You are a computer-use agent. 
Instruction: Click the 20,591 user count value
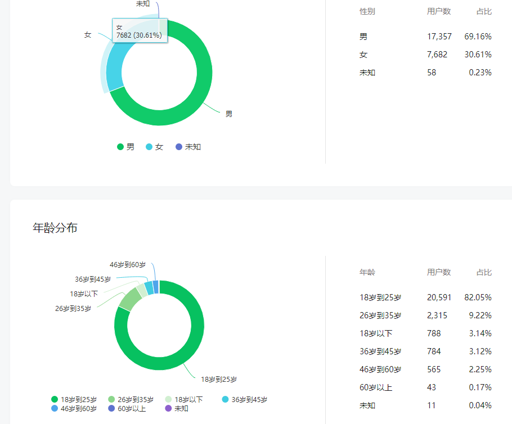click(x=439, y=297)
